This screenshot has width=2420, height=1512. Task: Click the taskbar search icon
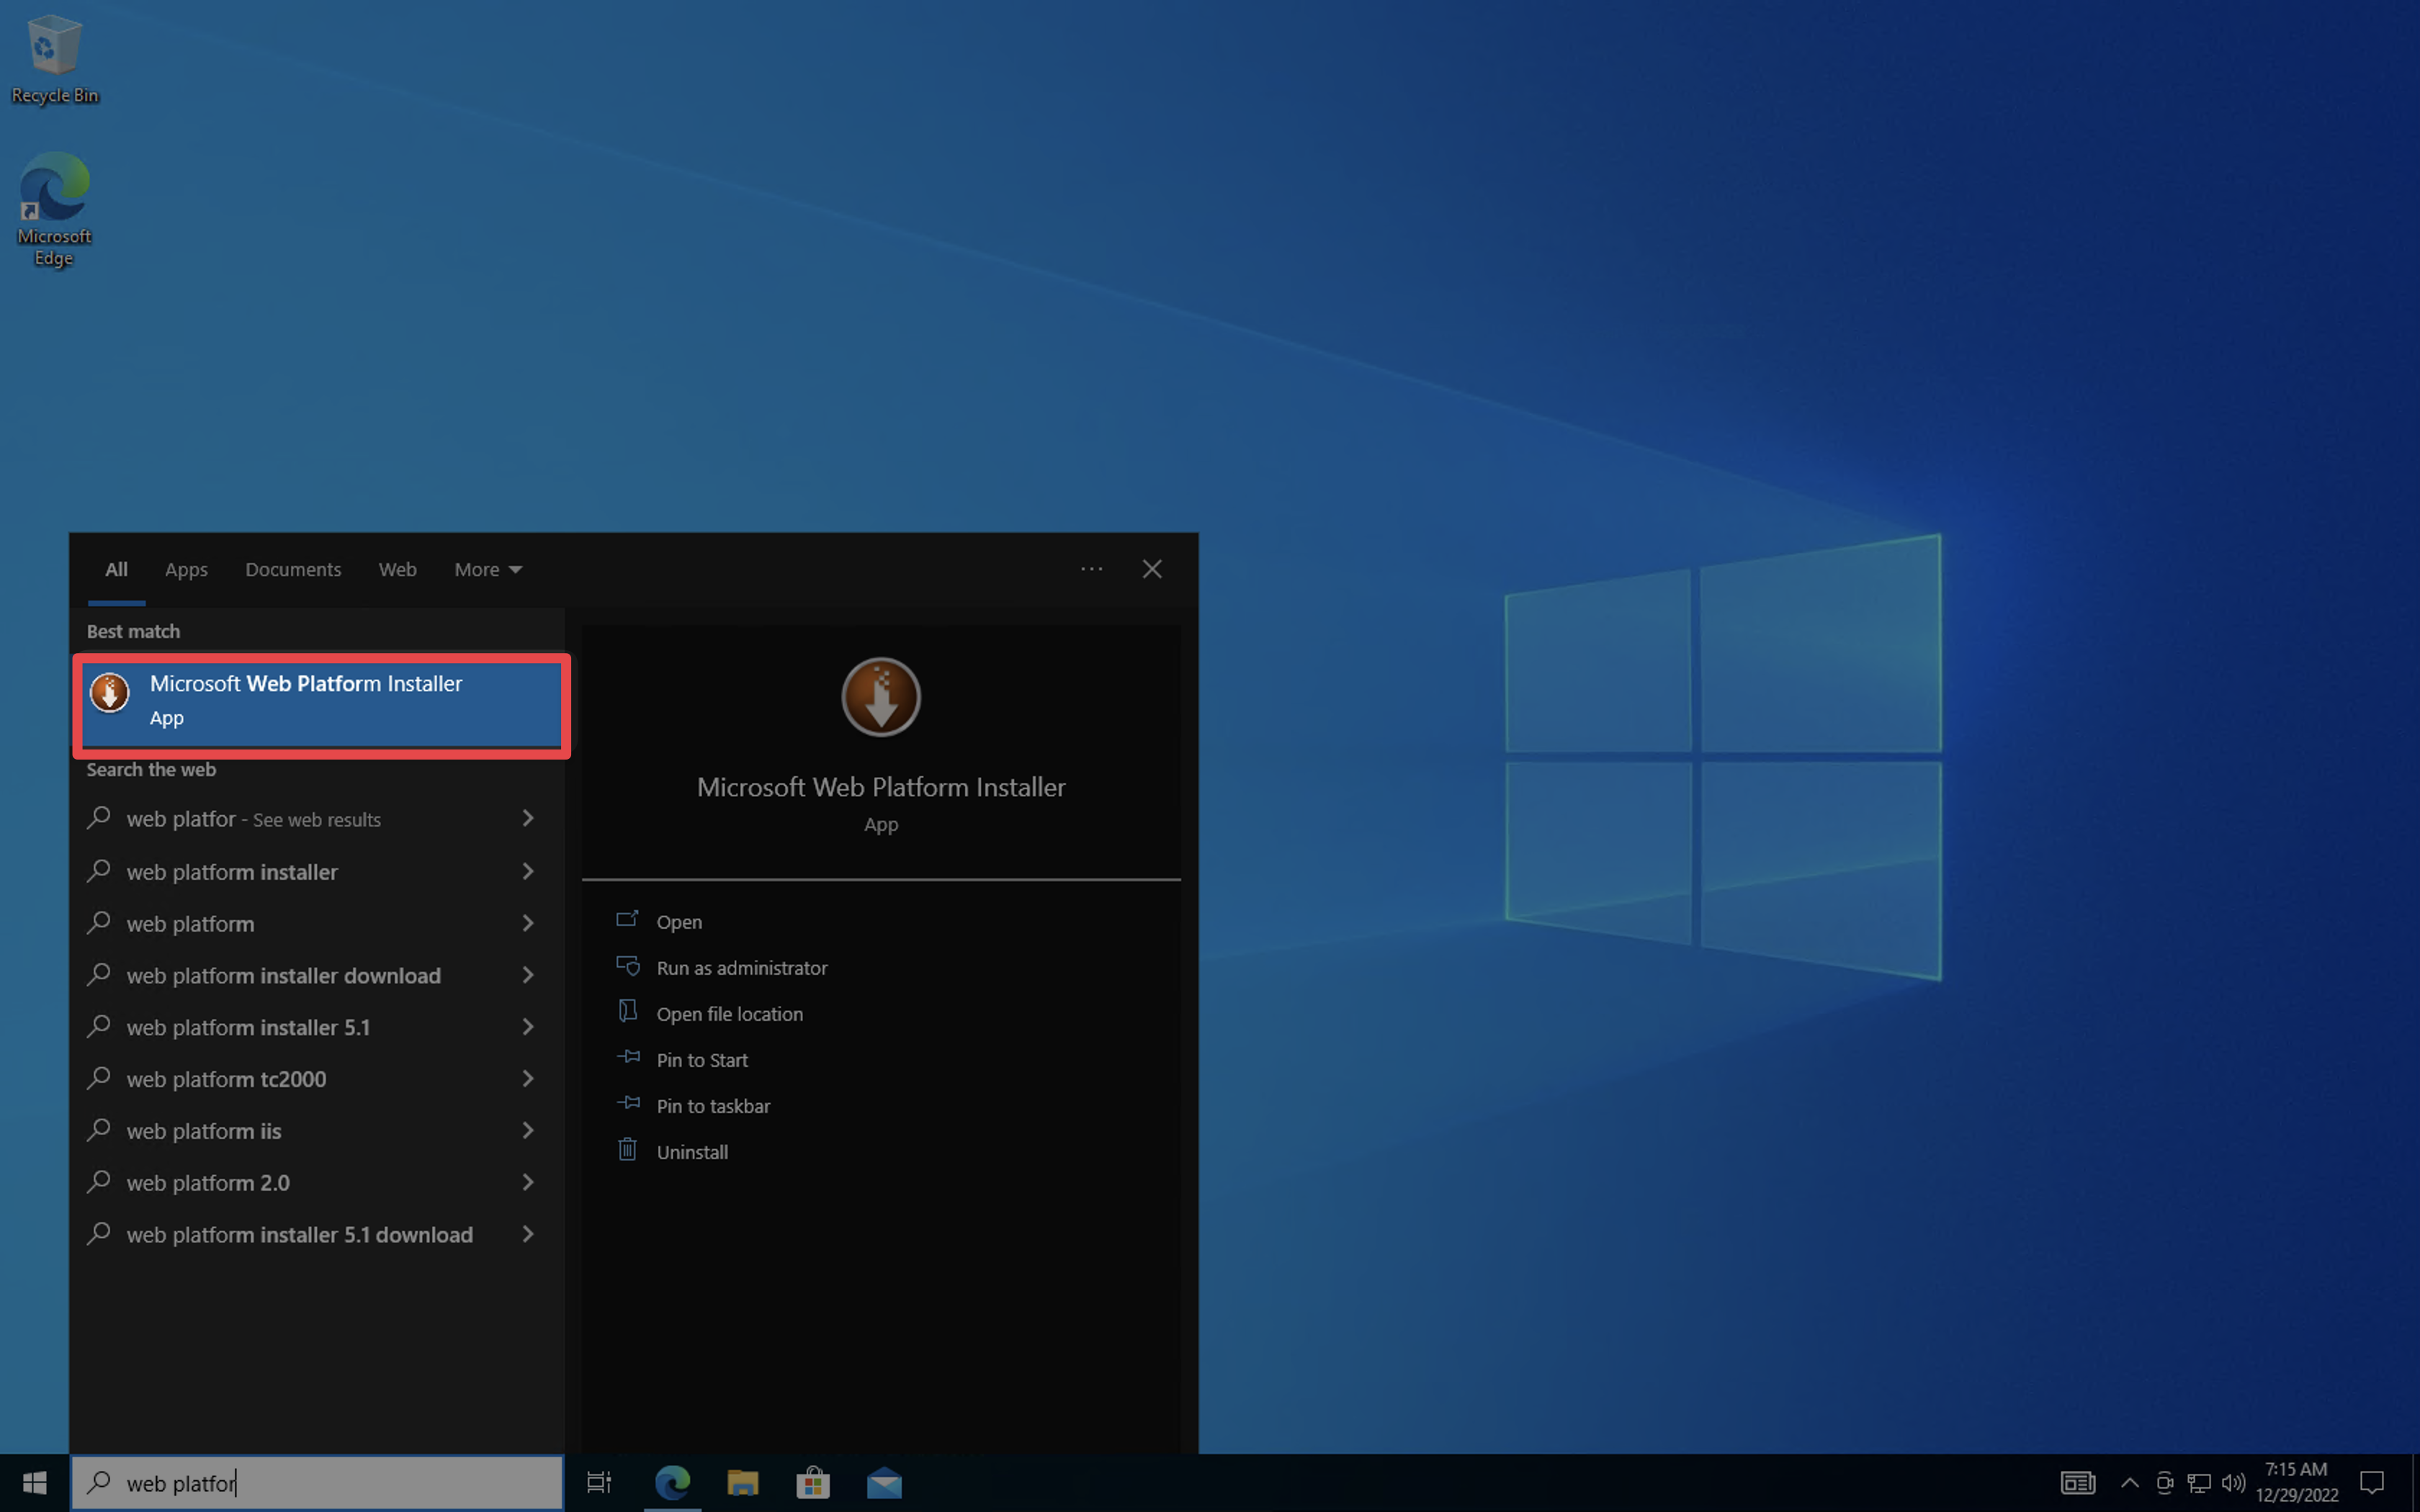click(99, 1482)
